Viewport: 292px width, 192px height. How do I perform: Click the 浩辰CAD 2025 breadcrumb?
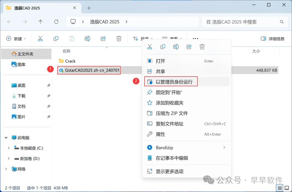click(x=105, y=22)
